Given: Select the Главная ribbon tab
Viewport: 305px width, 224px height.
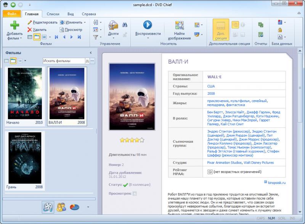Looking at the screenshot, I should [32, 14].
